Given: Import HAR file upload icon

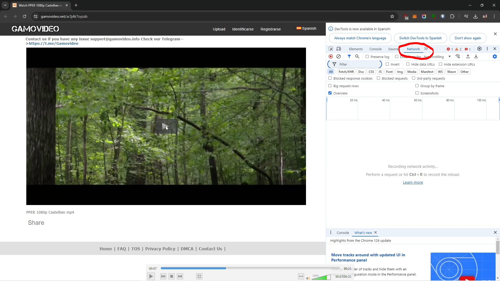Looking at the screenshot, I should click(x=468, y=56).
